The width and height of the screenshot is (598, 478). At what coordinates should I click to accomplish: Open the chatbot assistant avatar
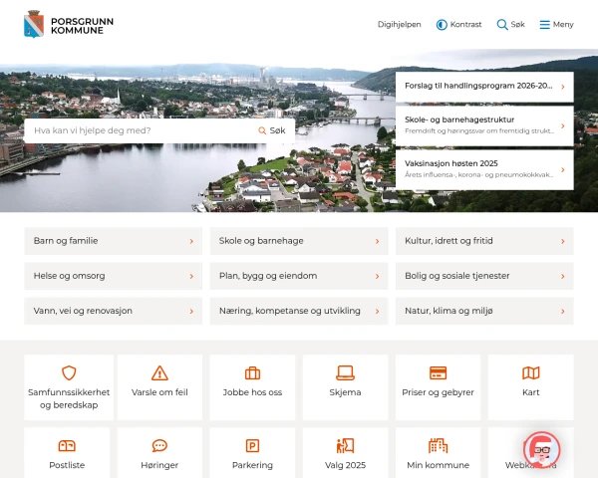pyautogui.click(x=541, y=450)
